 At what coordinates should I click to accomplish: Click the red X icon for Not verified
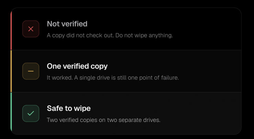coord(31,29)
